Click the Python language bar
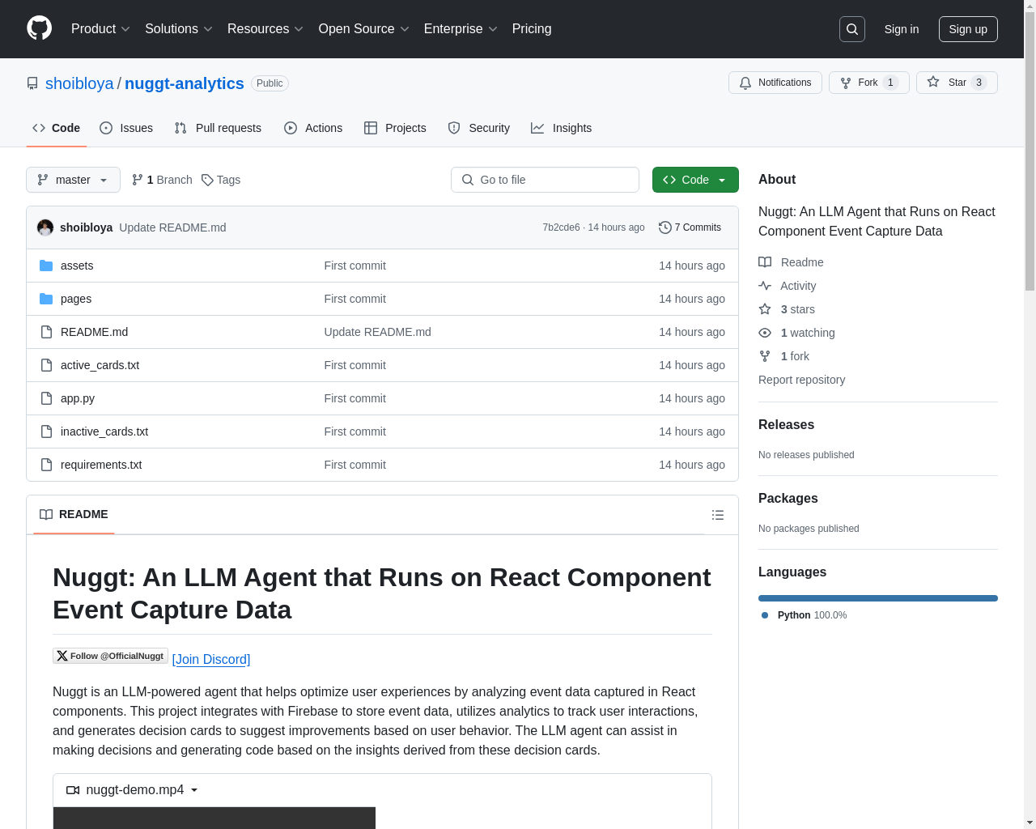 point(878,598)
